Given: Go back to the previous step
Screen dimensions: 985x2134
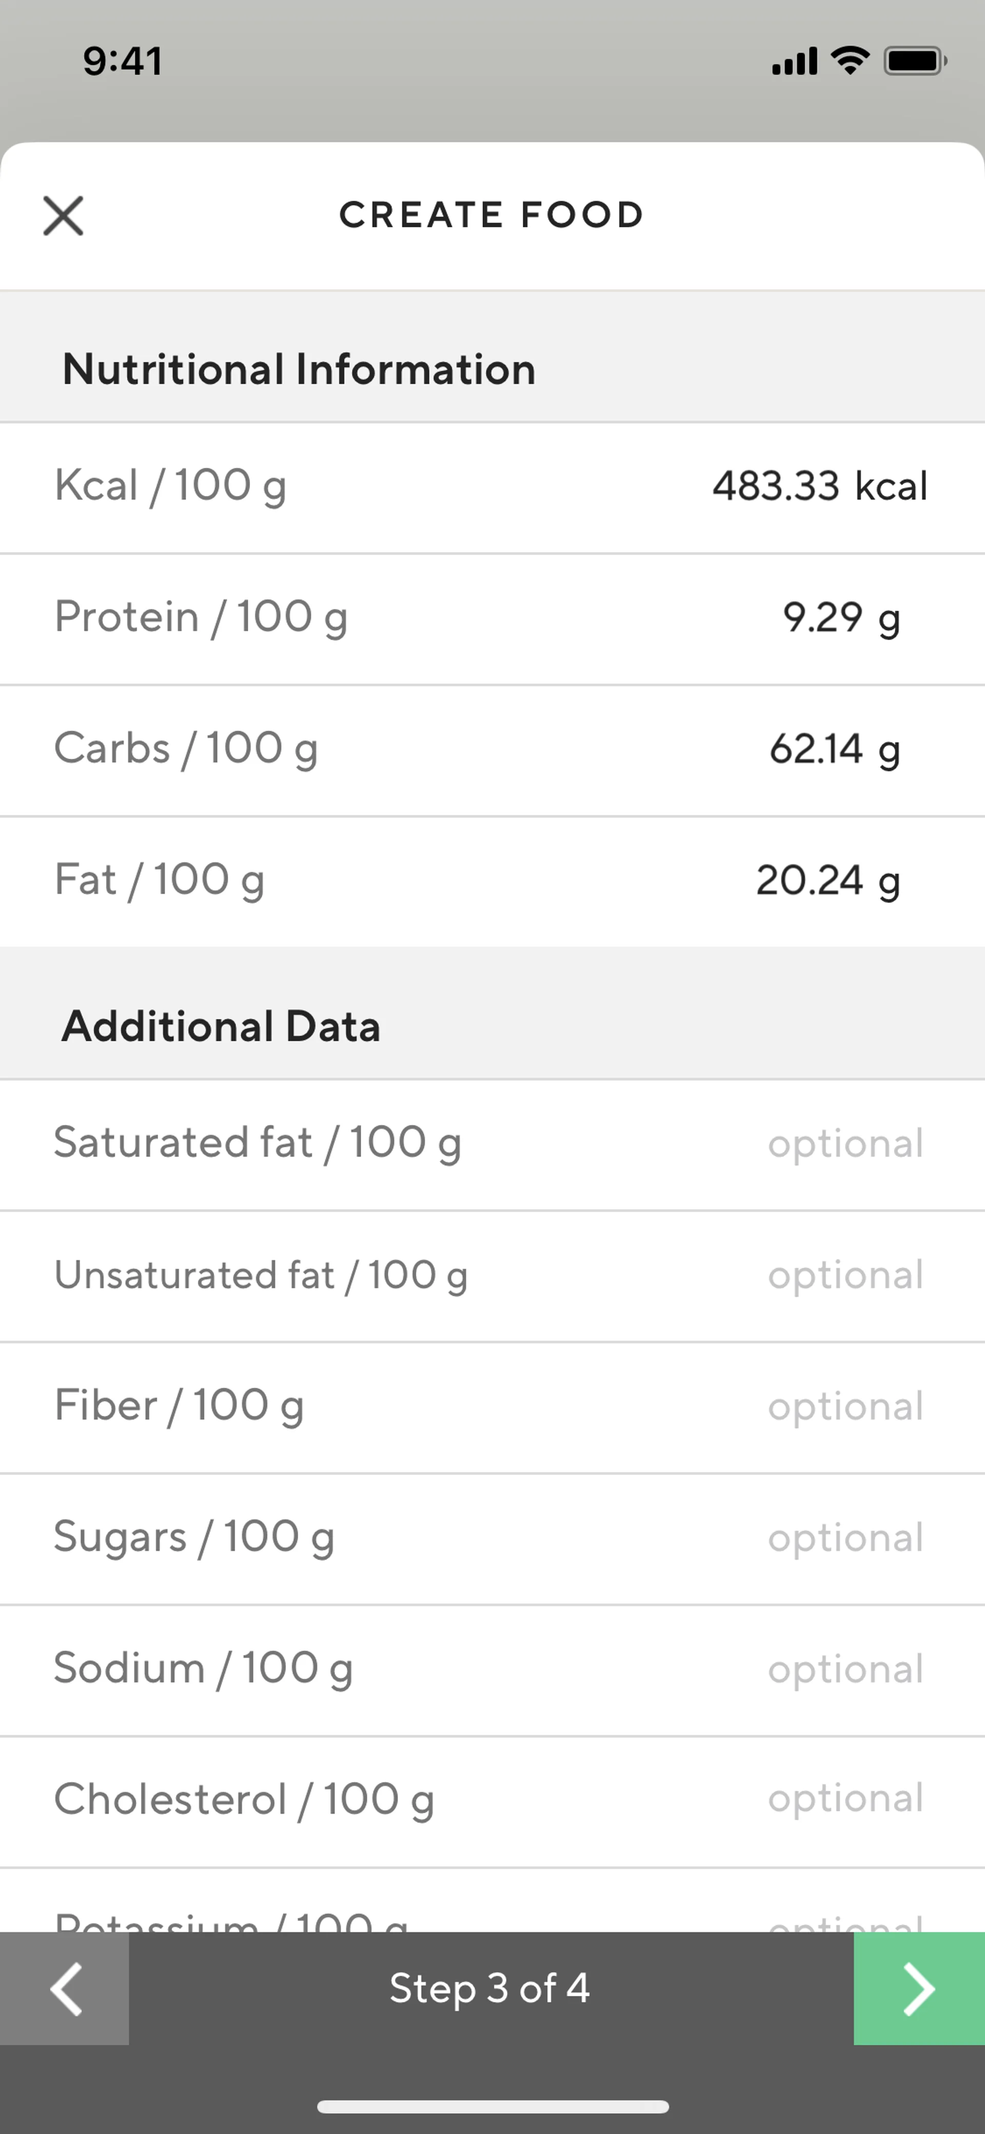Looking at the screenshot, I should coord(65,1988).
